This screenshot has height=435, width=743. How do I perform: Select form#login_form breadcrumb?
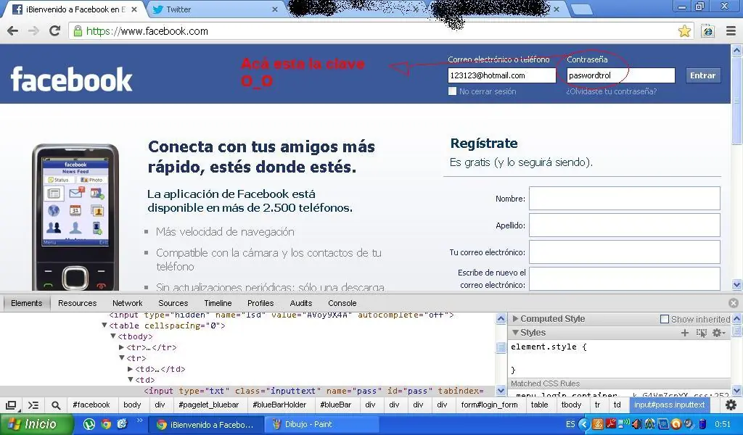(489, 405)
